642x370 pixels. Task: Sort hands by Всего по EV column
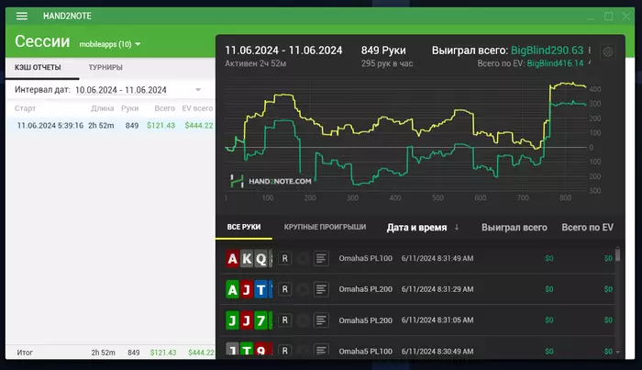tap(588, 228)
